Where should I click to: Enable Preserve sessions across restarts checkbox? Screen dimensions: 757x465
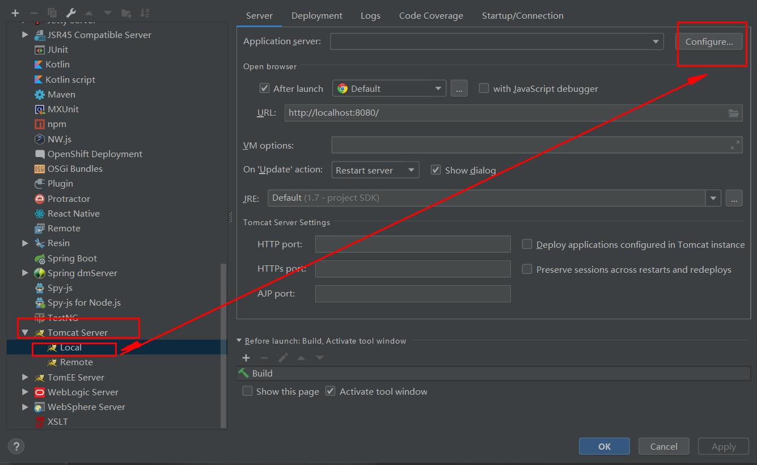click(x=527, y=269)
